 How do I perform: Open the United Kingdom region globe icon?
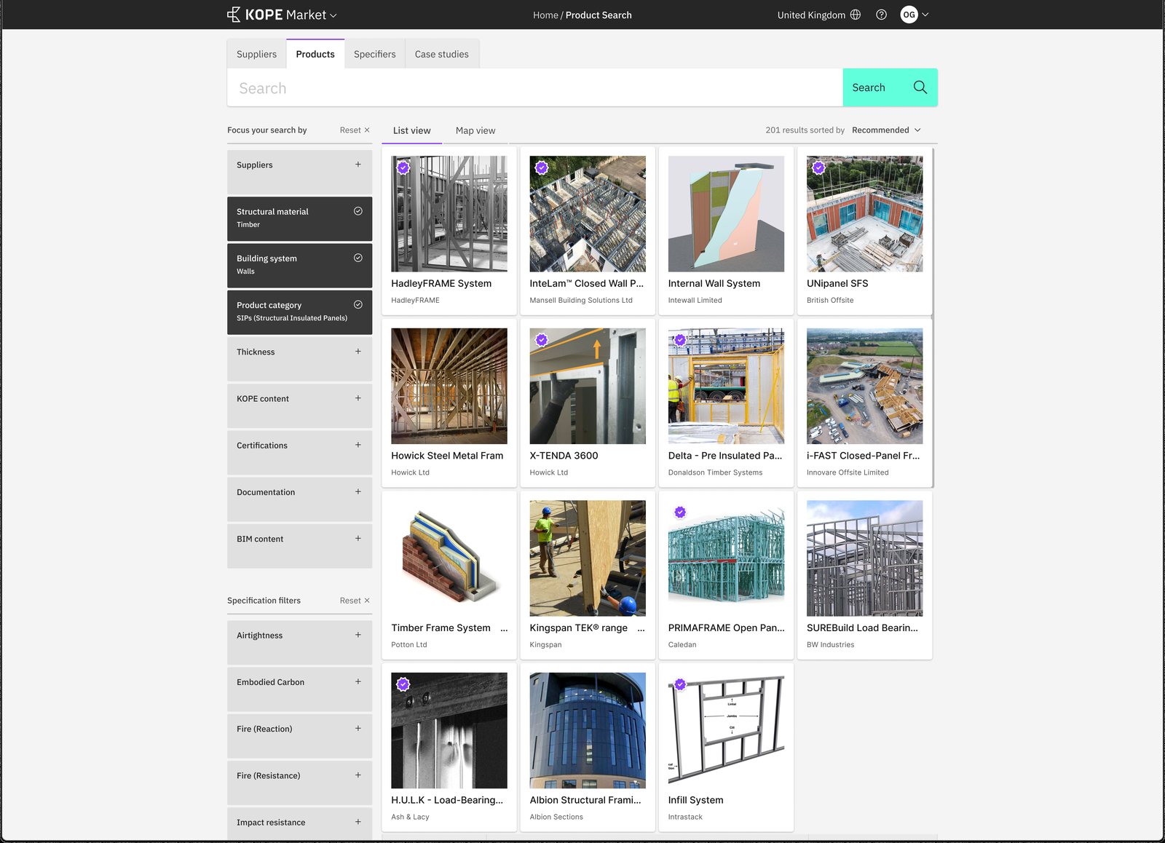pyautogui.click(x=856, y=15)
